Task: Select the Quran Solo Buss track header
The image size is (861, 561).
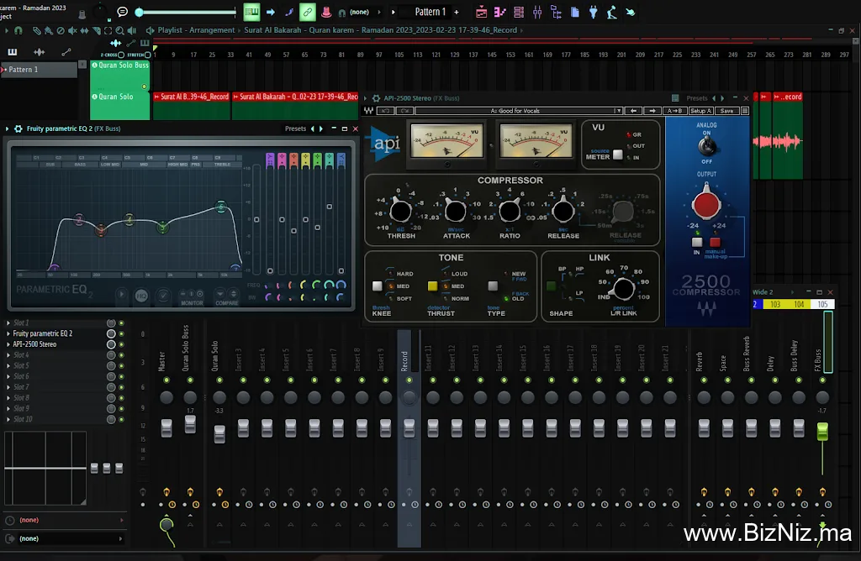Action: tap(119, 76)
